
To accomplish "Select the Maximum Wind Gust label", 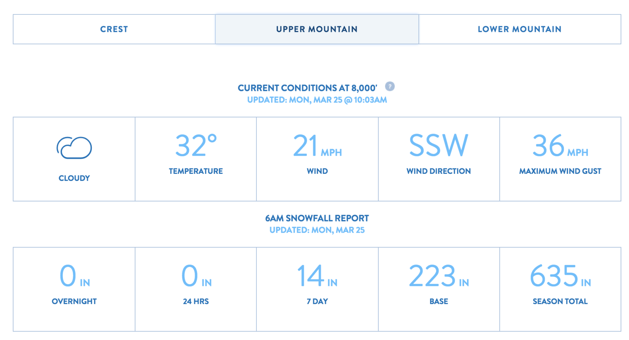I will pos(560,171).
